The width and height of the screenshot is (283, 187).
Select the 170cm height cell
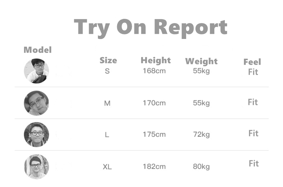pos(154,103)
